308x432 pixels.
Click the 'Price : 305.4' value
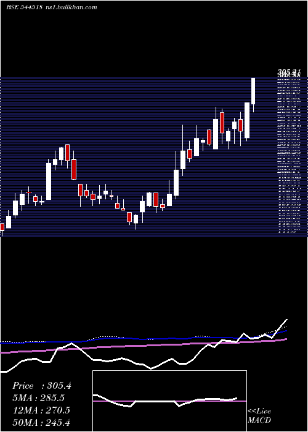point(42,386)
